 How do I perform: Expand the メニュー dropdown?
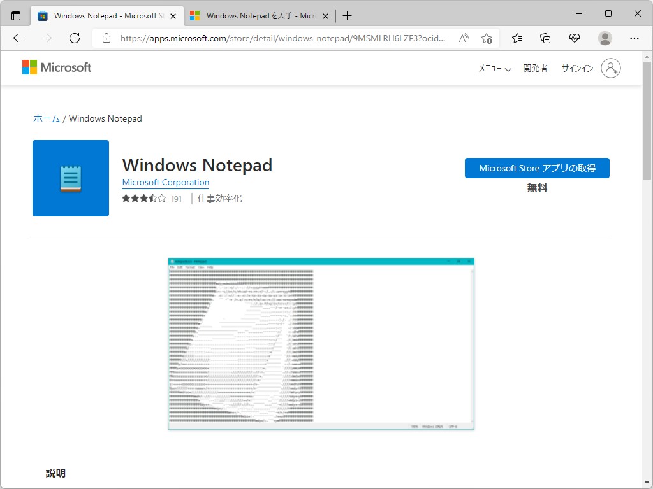click(x=495, y=68)
